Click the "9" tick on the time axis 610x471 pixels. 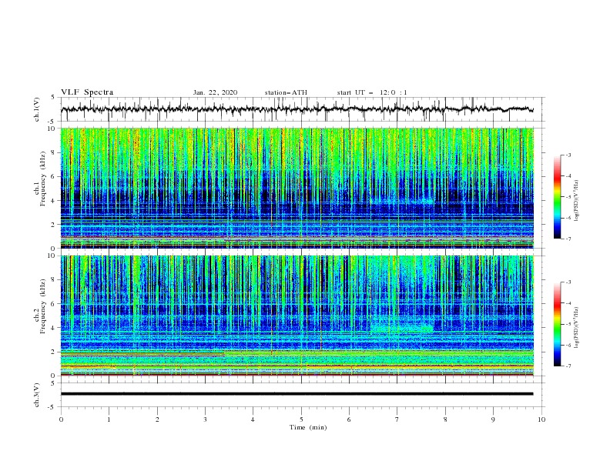(493, 419)
